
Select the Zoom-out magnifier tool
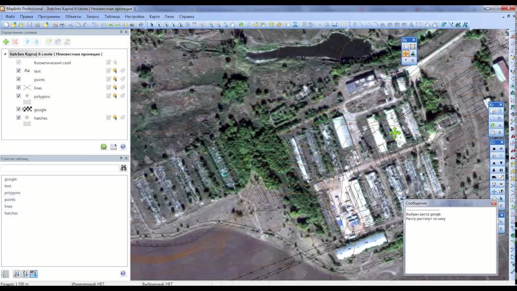pos(218,25)
